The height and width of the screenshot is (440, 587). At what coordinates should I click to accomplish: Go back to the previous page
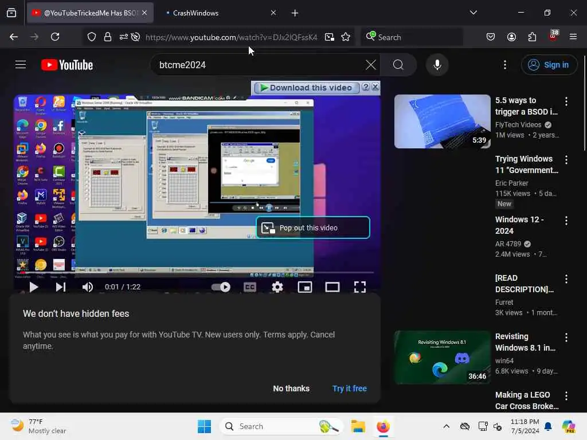14,37
